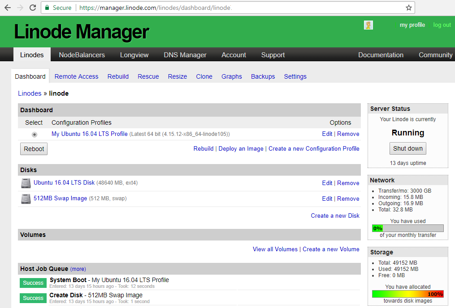Edit the 512MB Swap Image disk
Viewport: 455px width, 308px height.
point(327,198)
